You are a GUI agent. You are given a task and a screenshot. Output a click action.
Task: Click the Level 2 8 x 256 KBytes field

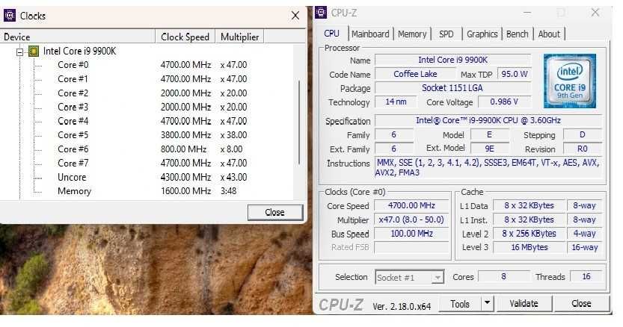pyautogui.click(x=529, y=234)
